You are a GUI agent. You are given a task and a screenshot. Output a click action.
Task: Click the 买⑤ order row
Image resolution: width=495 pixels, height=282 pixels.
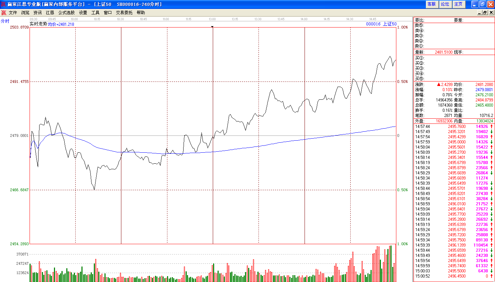454,79
